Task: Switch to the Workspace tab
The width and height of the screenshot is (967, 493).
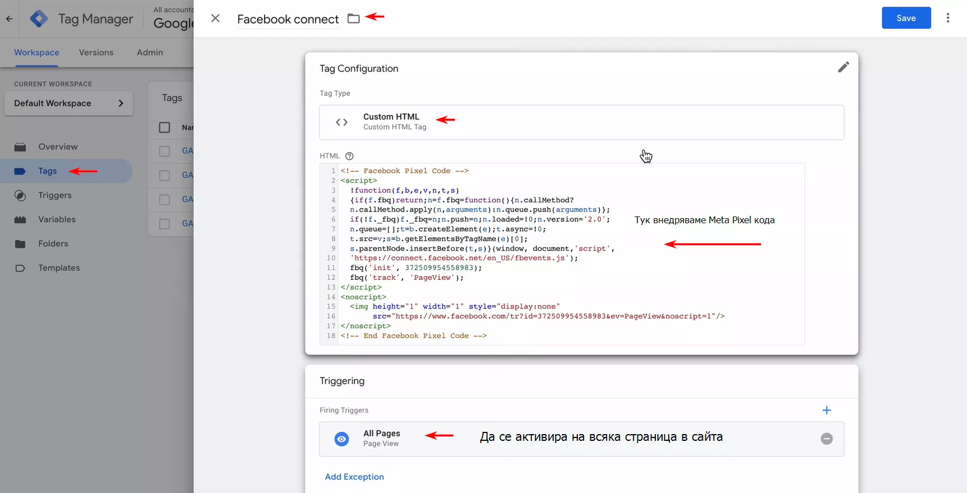Action: (x=37, y=52)
